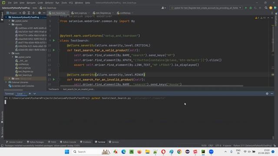Run the selected pytest configuration
Image resolution: width=278 pixels, height=156 pixels.
point(246,8)
